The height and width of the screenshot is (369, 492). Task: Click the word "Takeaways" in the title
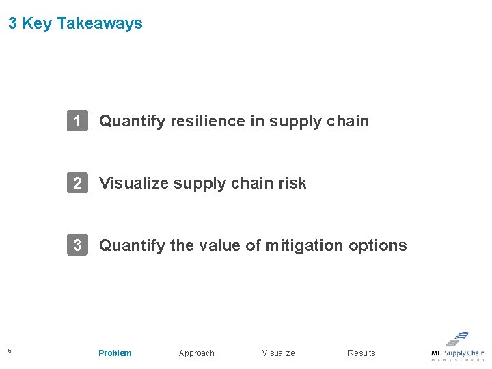click(100, 23)
